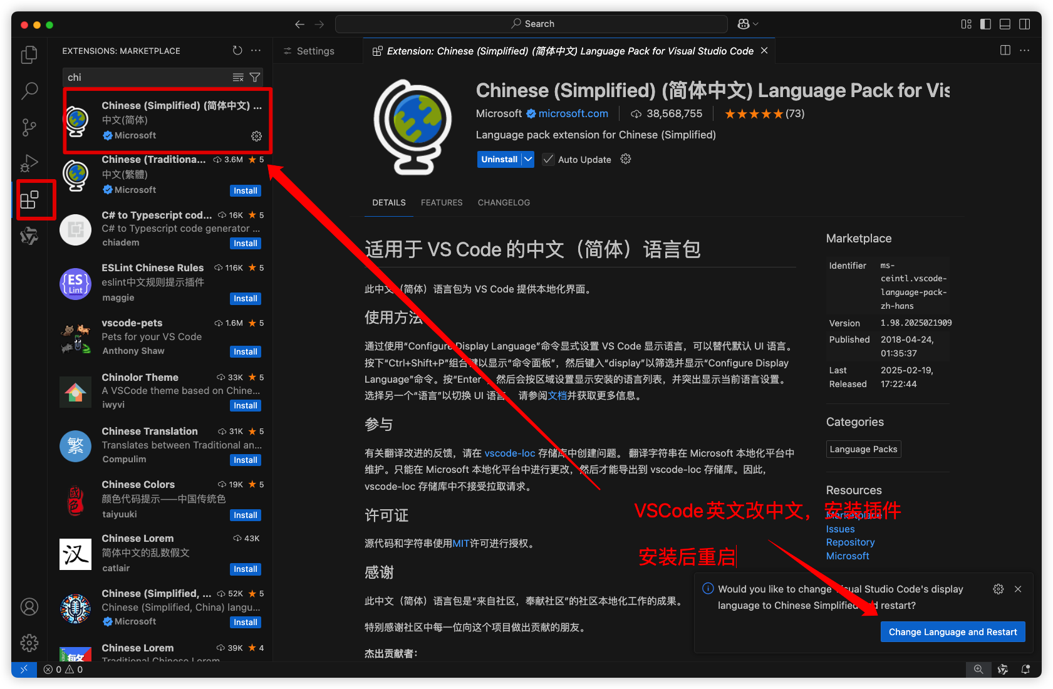The width and height of the screenshot is (1053, 689).
Task: Open the Copilot dropdown beside search bar
Action: 748,24
